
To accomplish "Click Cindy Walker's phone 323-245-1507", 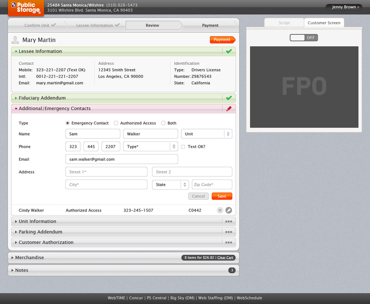I will (x=138, y=210).
